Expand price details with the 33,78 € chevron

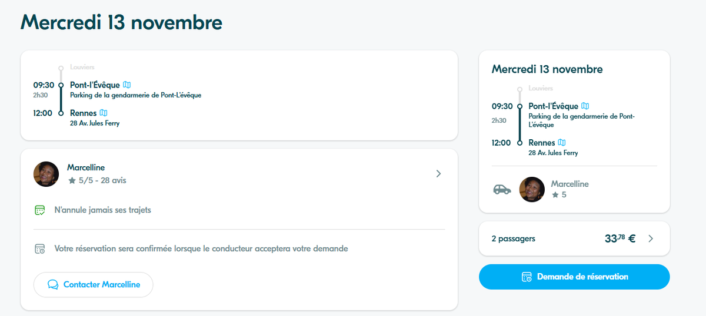tap(650, 238)
